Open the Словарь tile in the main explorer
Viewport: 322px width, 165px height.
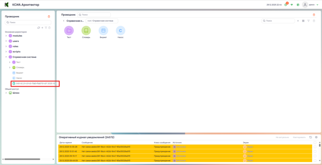[x=86, y=30]
